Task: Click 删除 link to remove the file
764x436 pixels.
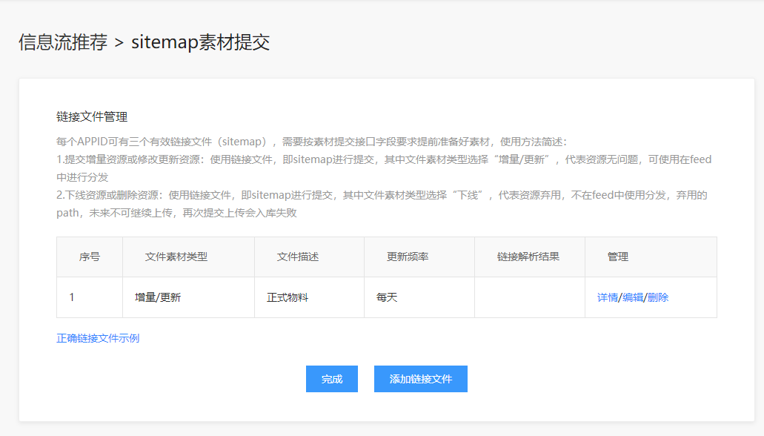Action: point(658,297)
